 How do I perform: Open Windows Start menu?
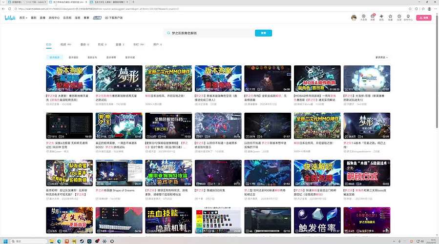5,241
